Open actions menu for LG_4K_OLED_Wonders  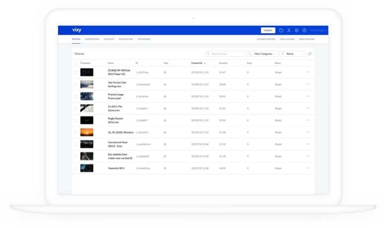[x=308, y=132]
